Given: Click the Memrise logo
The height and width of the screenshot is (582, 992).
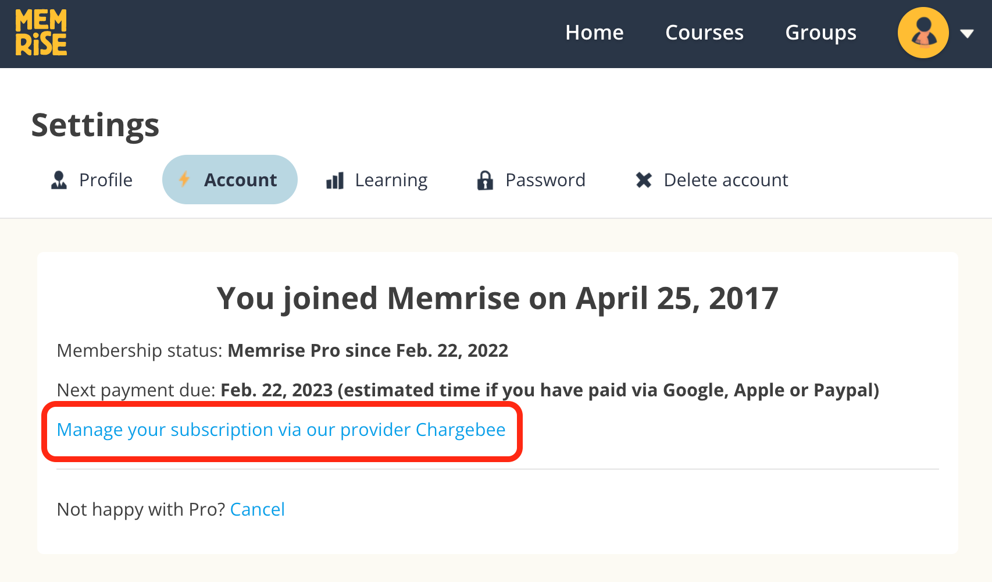Looking at the screenshot, I should 41,33.
